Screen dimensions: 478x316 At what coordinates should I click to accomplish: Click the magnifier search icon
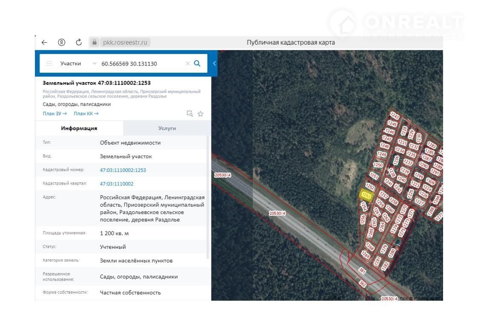[197, 63]
